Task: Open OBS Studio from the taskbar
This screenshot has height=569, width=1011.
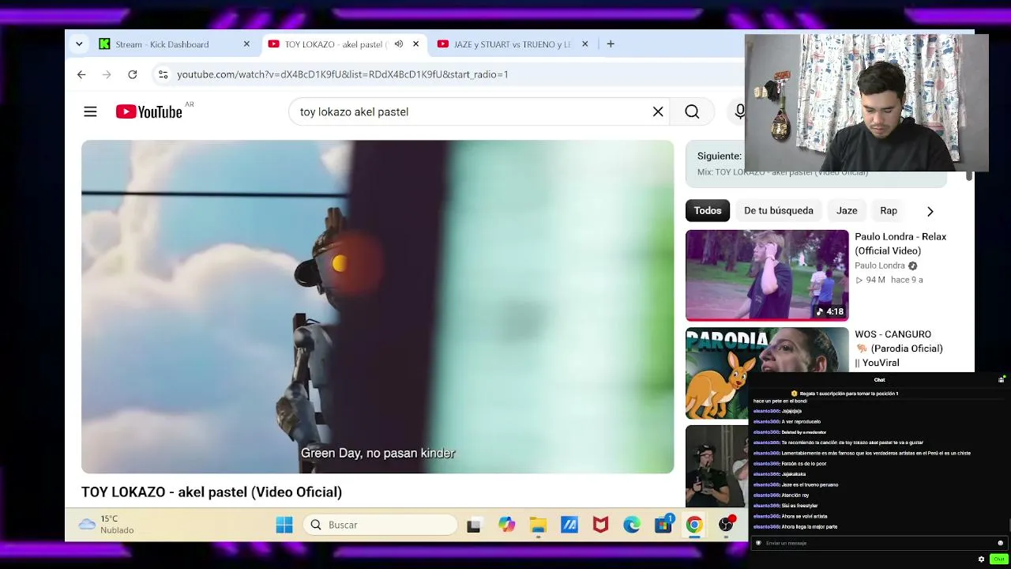Action: click(726, 525)
